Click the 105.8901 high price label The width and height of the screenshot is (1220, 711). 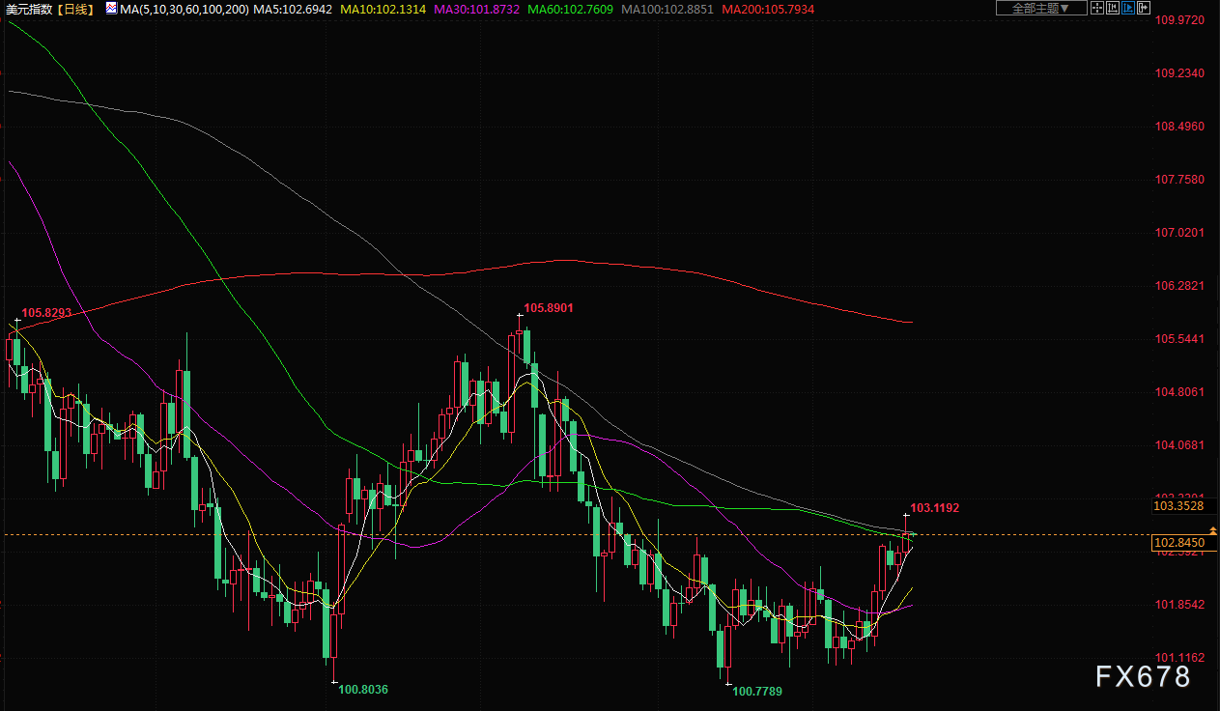coord(549,308)
